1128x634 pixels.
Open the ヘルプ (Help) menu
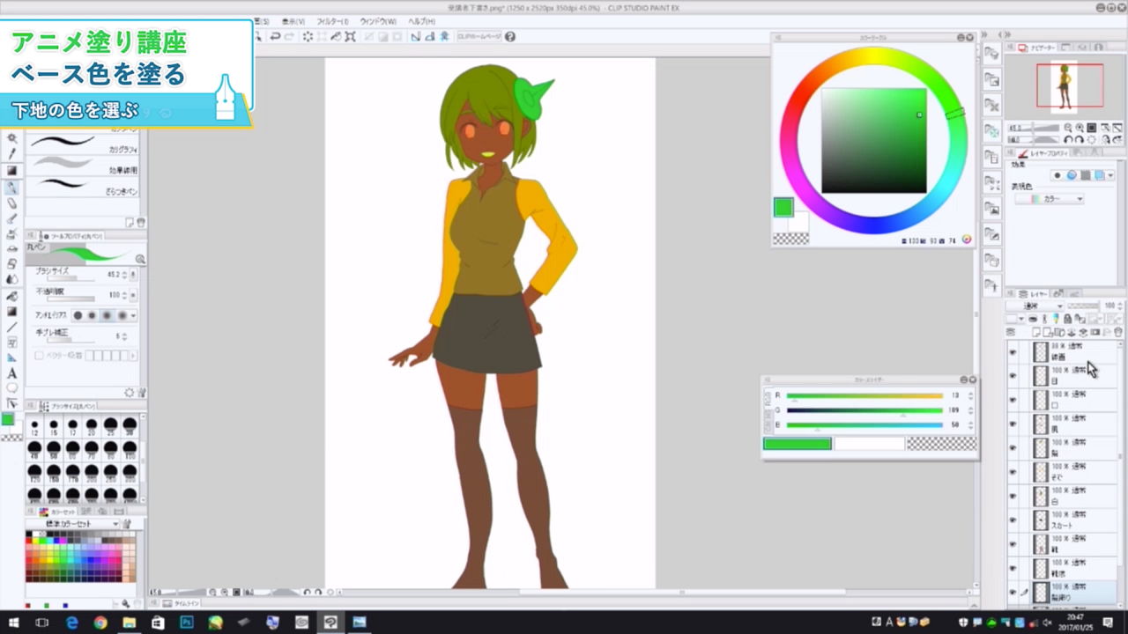click(420, 21)
